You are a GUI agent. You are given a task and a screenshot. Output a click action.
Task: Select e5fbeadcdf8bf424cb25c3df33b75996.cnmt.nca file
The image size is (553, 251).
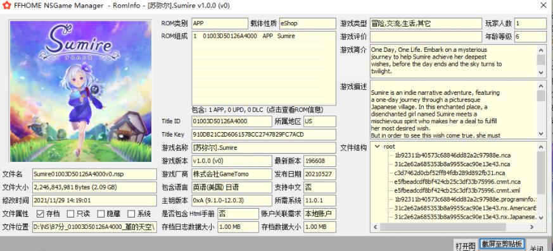457,181
